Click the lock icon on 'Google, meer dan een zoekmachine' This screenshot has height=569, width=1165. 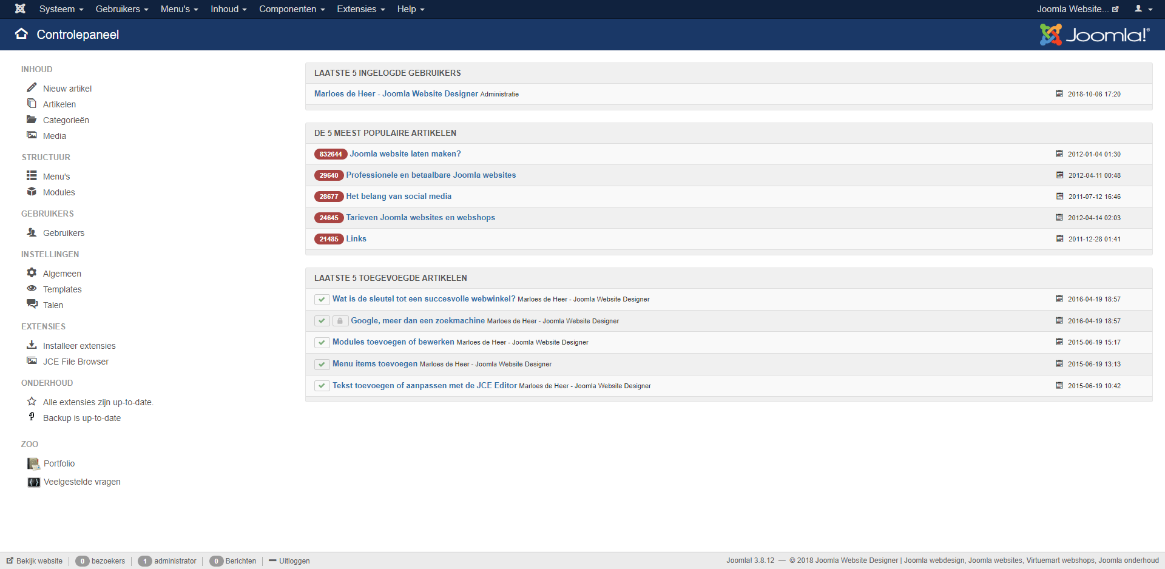pyautogui.click(x=340, y=320)
